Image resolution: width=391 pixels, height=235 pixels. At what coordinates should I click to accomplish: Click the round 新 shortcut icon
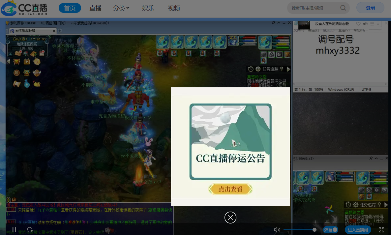16,73
